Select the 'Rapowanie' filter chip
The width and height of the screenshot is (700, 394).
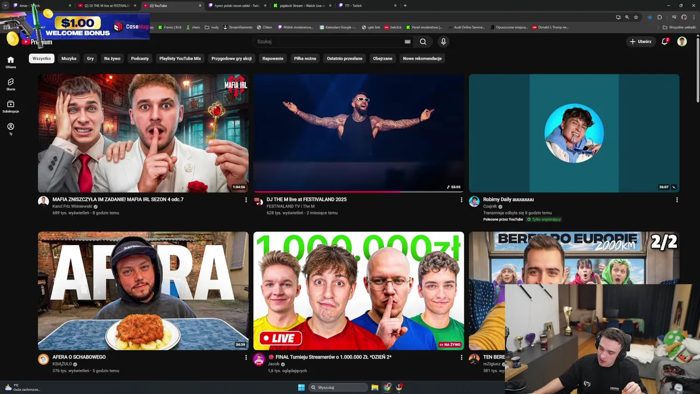[x=273, y=59]
